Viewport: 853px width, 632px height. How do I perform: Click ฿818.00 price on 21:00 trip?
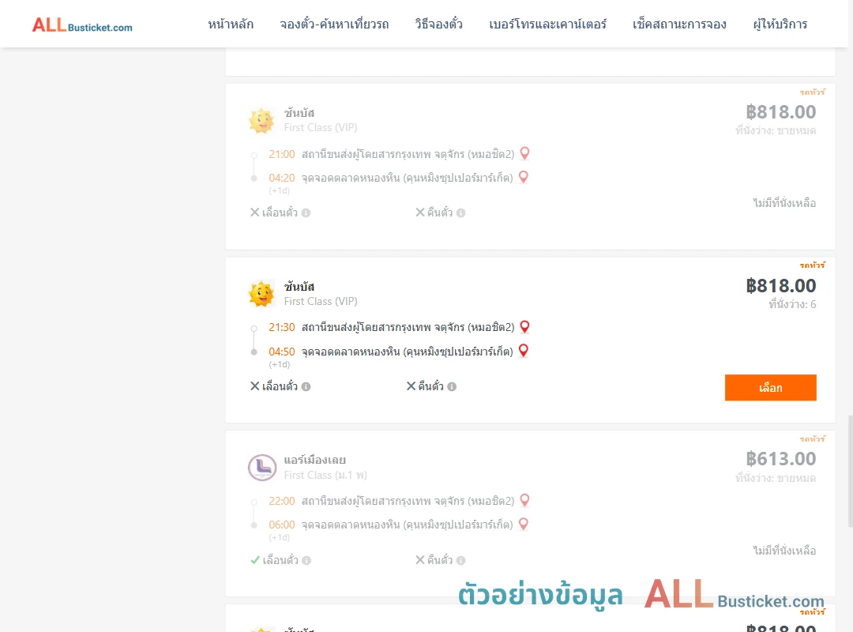pyautogui.click(x=780, y=112)
